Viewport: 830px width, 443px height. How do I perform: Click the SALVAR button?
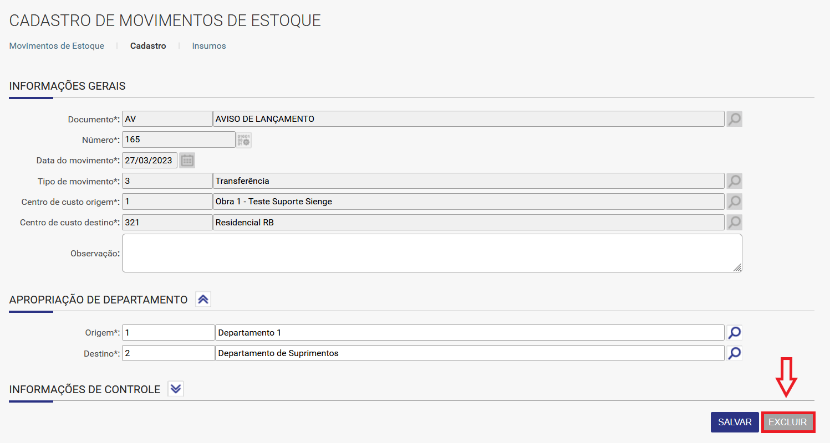point(735,422)
